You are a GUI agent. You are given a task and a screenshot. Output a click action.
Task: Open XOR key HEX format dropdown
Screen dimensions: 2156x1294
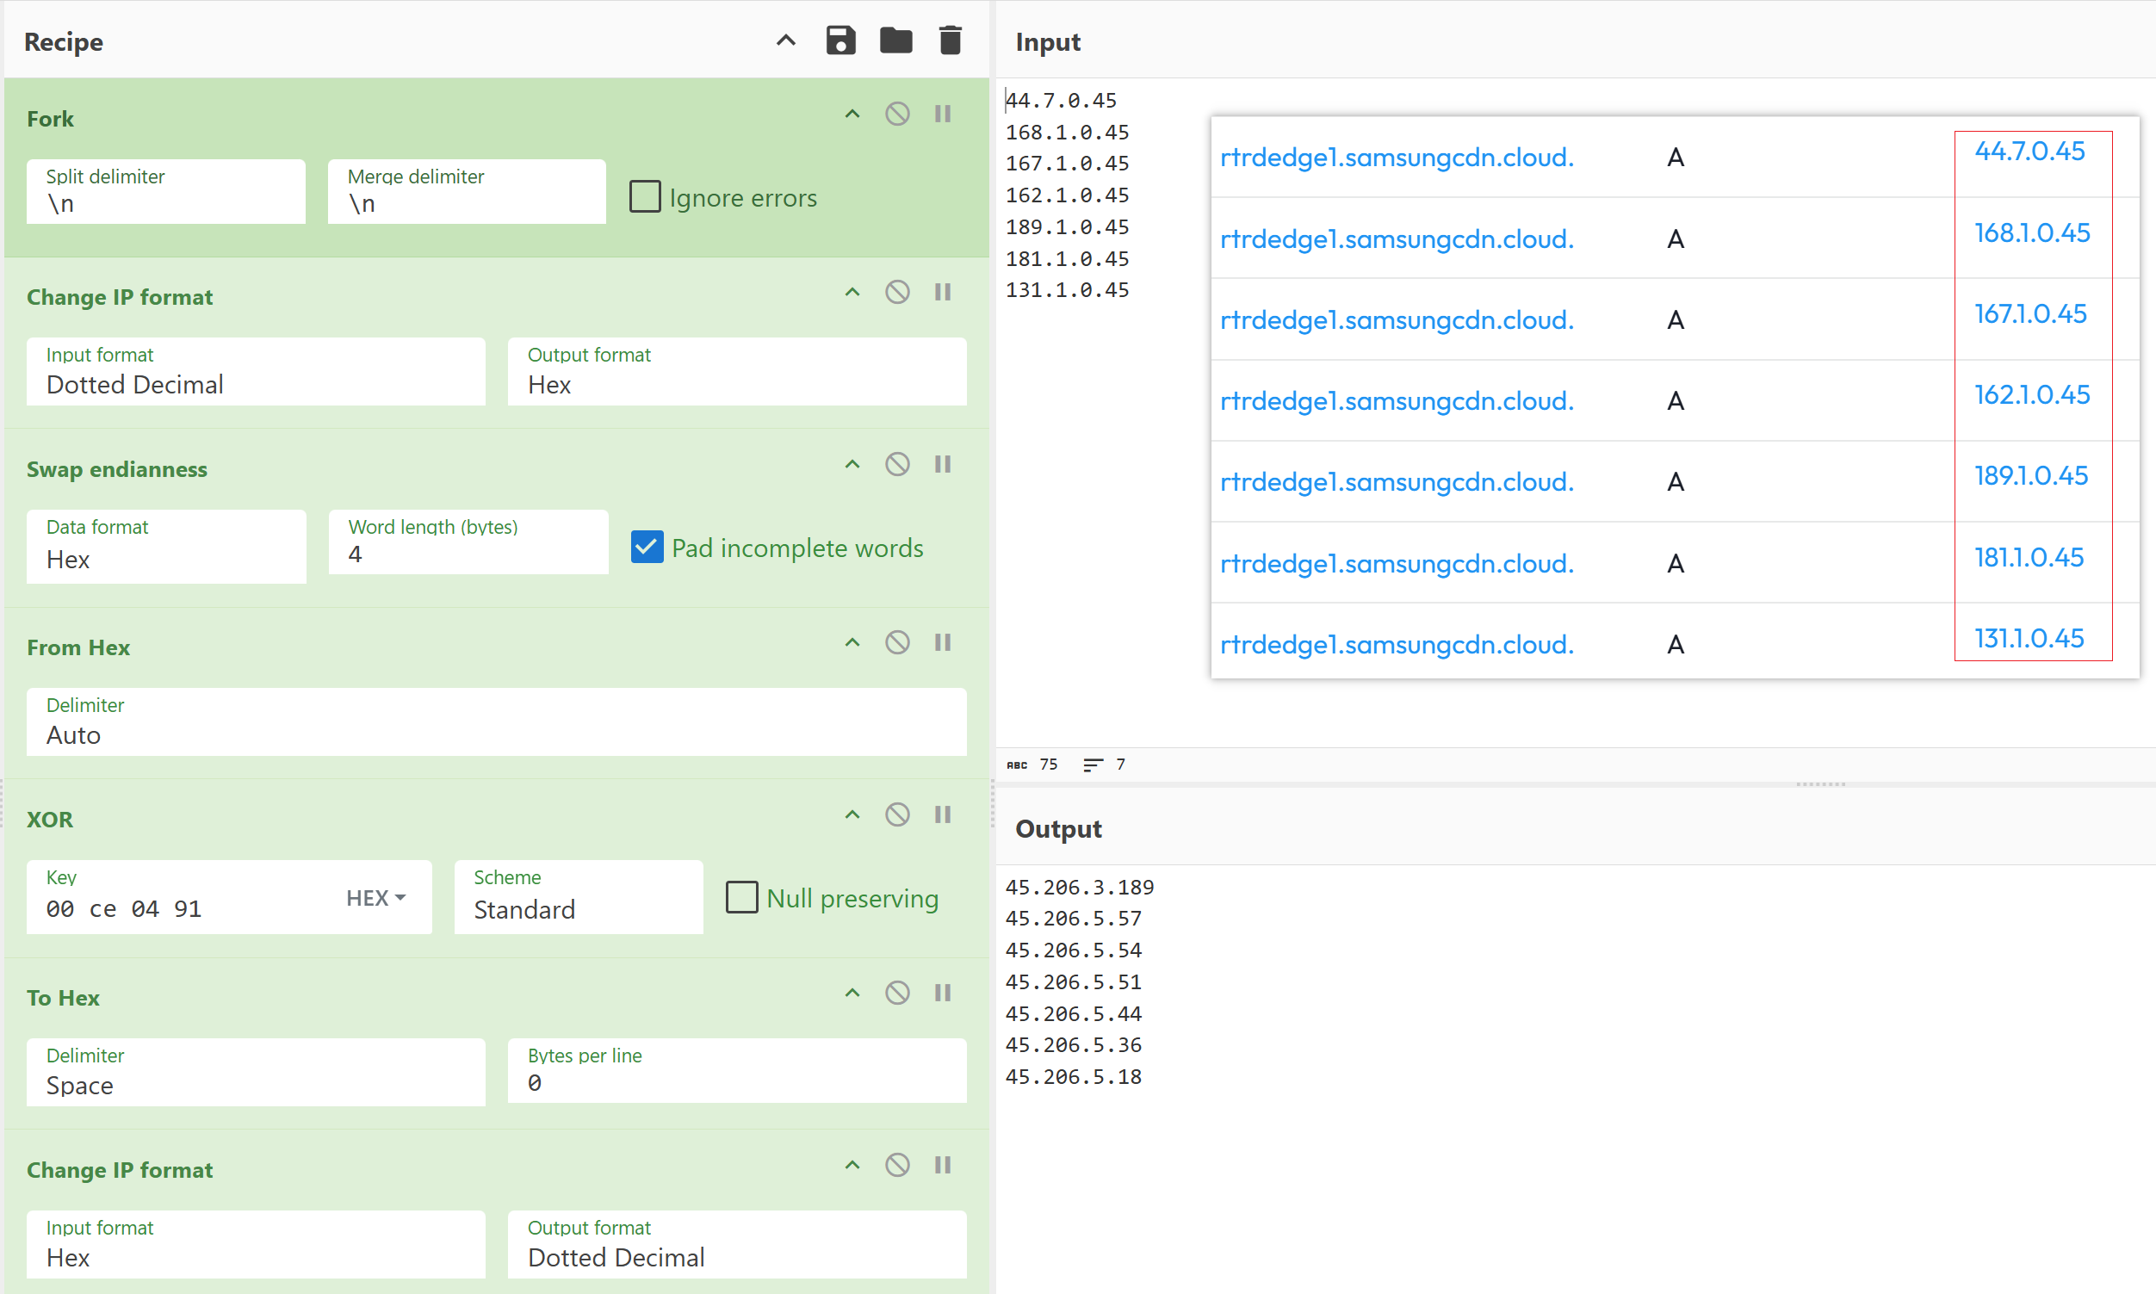click(x=375, y=898)
